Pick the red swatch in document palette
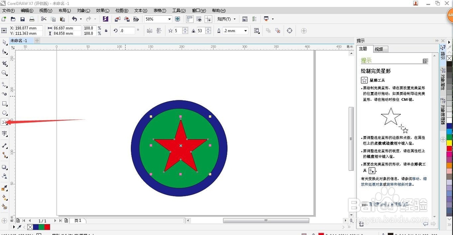 tap(47, 227)
